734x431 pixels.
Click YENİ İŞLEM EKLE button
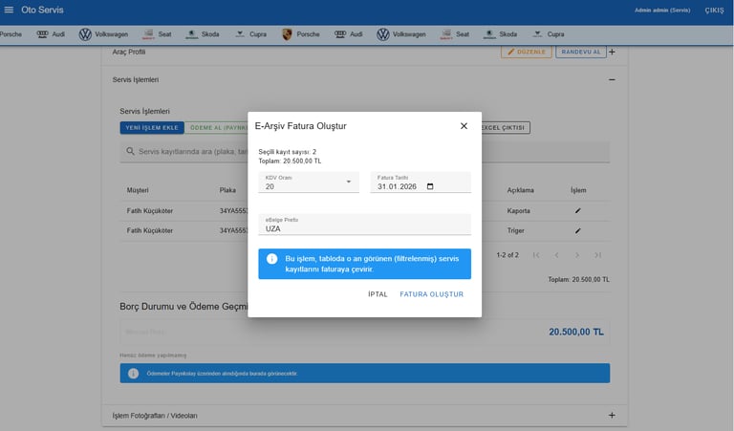pos(152,128)
